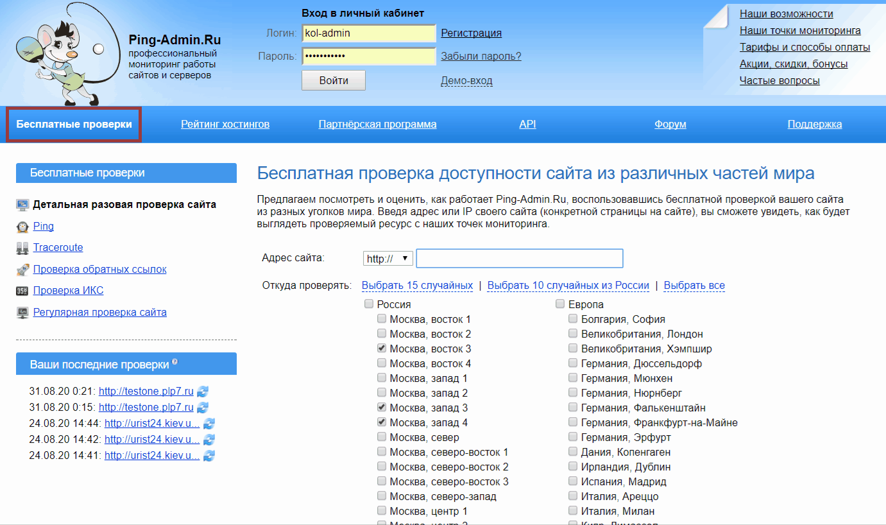The width and height of the screenshot is (886, 525).
Task: Click the backlink check rocket icon
Action: point(22,270)
